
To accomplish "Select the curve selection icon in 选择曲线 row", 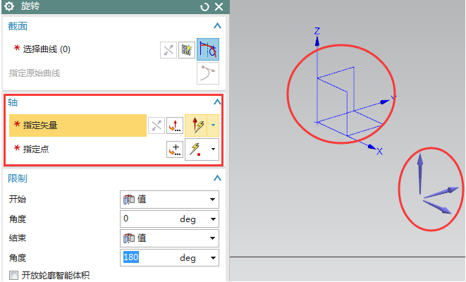I will click(208, 49).
